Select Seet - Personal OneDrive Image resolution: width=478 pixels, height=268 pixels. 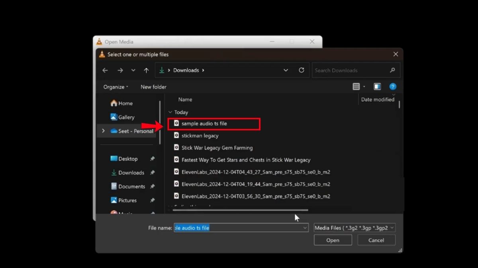[x=132, y=131]
